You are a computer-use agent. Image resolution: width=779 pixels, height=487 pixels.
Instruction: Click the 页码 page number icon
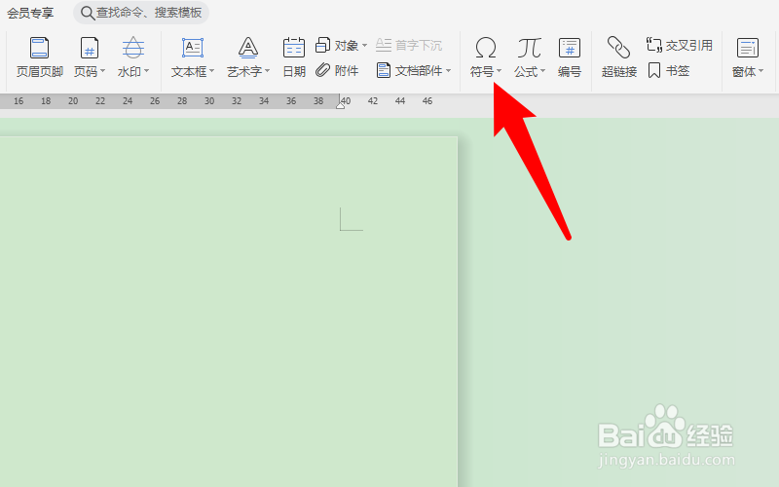90,48
